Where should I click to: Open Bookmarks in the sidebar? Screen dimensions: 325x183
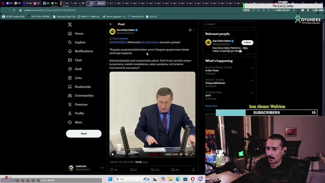(79, 87)
